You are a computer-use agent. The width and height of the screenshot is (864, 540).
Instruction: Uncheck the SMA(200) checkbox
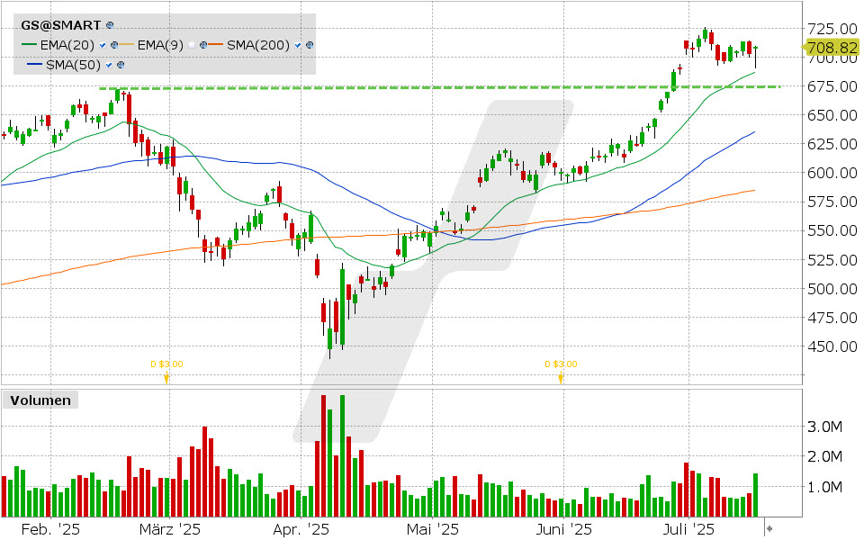click(x=298, y=45)
